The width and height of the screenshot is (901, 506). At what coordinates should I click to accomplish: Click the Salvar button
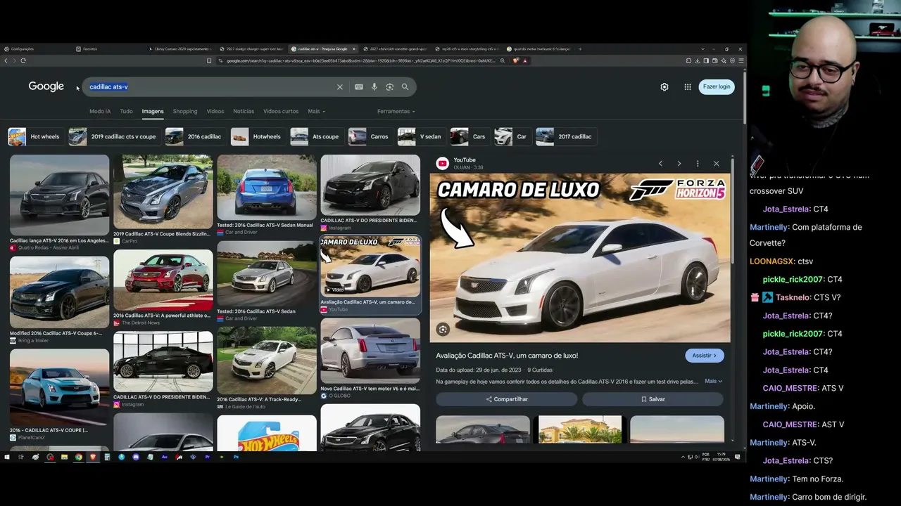coord(653,399)
